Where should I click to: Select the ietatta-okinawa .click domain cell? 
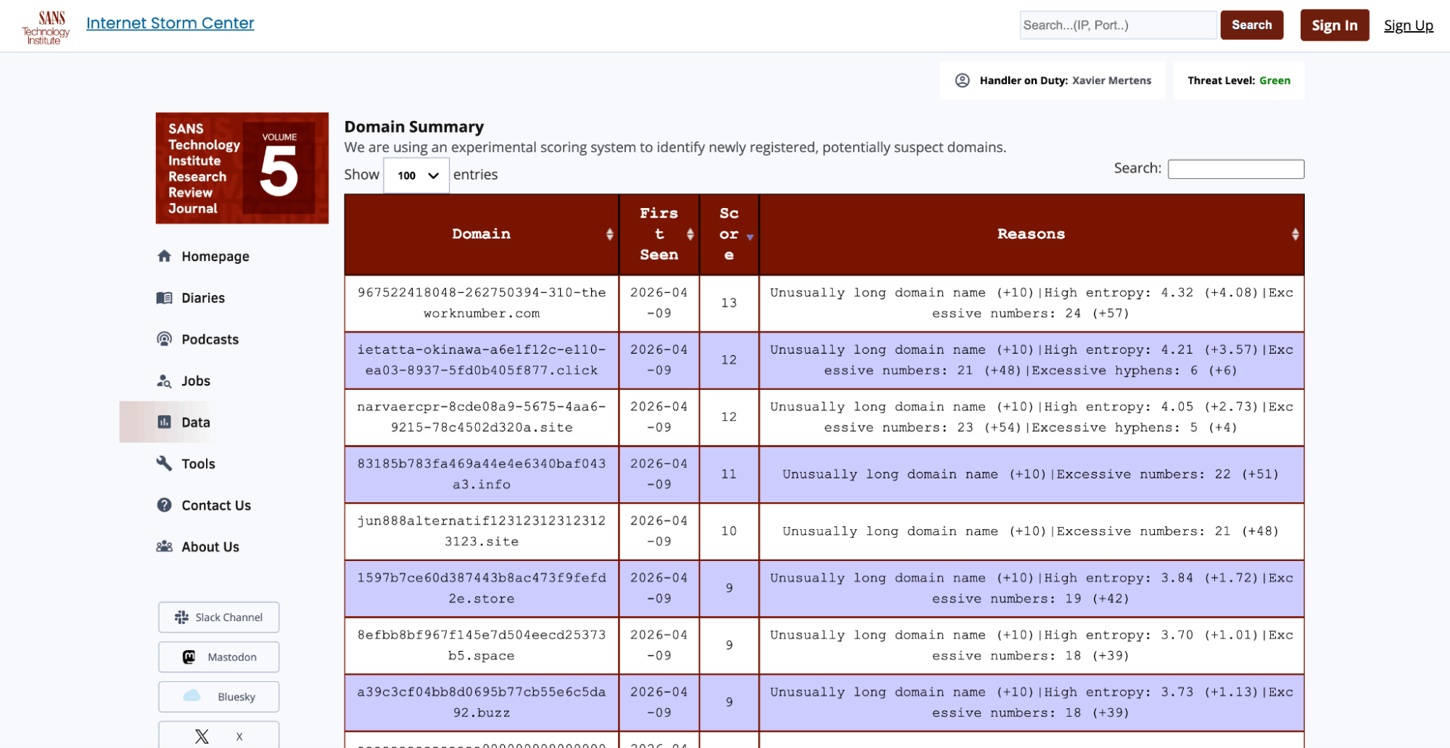(x=482, y=360)
